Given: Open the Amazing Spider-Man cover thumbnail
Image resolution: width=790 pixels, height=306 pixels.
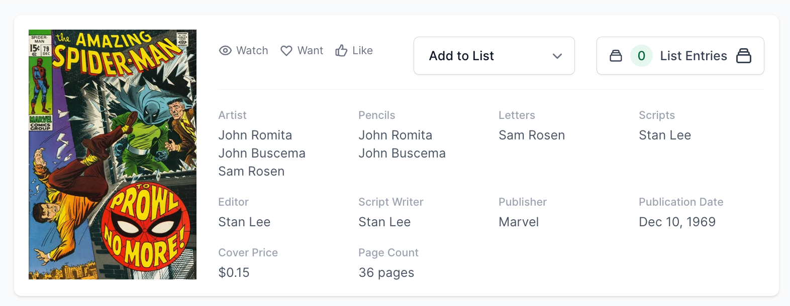Looking at the screenshot, I should (113, 155).
